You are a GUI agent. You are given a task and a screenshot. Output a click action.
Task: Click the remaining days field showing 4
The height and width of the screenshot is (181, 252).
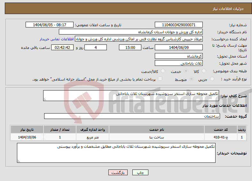[96, 47]
